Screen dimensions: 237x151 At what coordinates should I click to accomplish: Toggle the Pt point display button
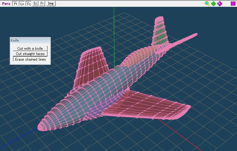point(15,4)
